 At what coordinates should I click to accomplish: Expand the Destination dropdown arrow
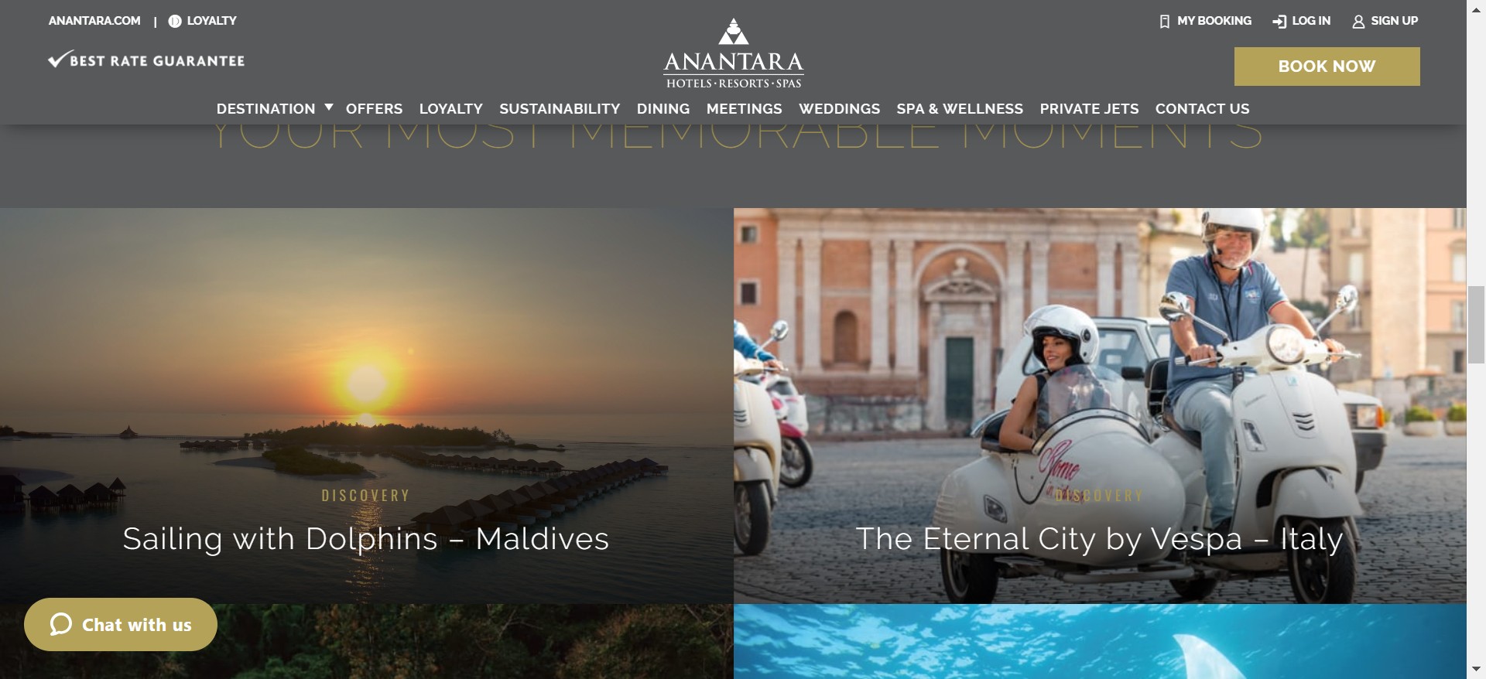point(329,107)
